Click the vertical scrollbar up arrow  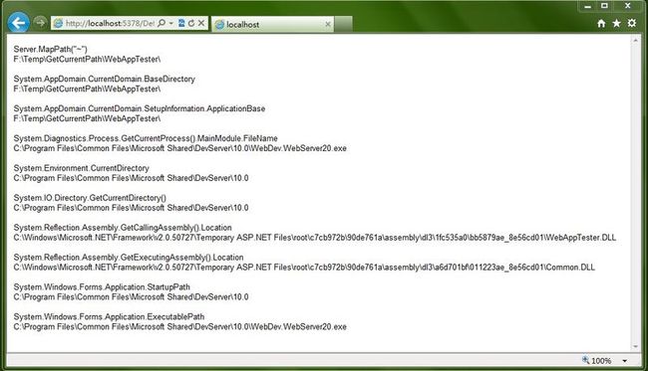(636, 41)
